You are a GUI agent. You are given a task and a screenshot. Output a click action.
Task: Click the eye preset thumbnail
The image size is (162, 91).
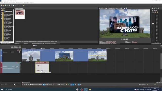20,14
